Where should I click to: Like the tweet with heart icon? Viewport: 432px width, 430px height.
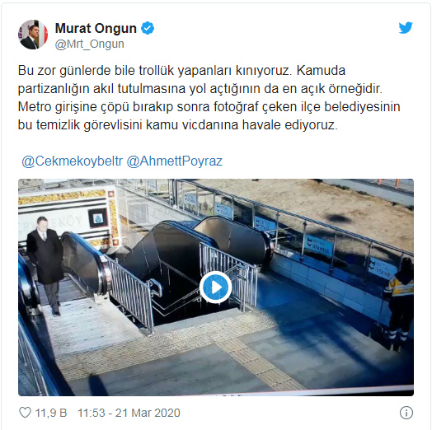25,413
